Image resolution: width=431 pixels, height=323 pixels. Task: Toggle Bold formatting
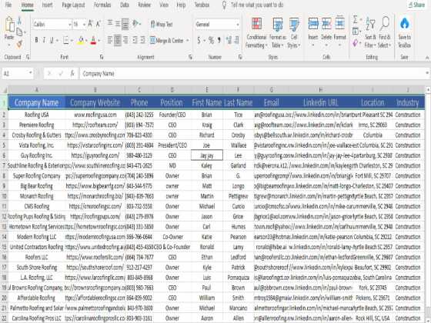[x=36, y=41]
